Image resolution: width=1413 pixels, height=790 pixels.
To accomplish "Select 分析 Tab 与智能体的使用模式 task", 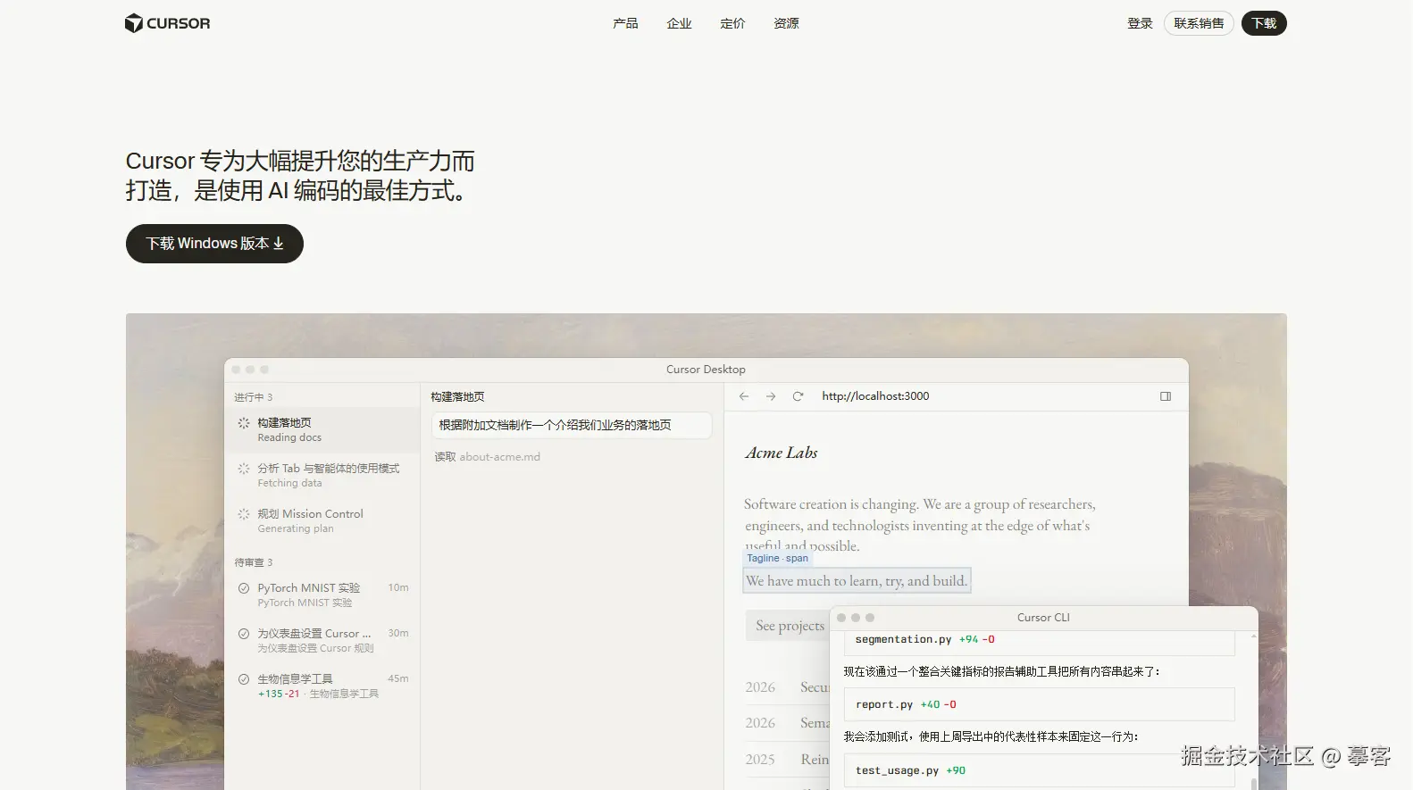I will click(322, 475).
